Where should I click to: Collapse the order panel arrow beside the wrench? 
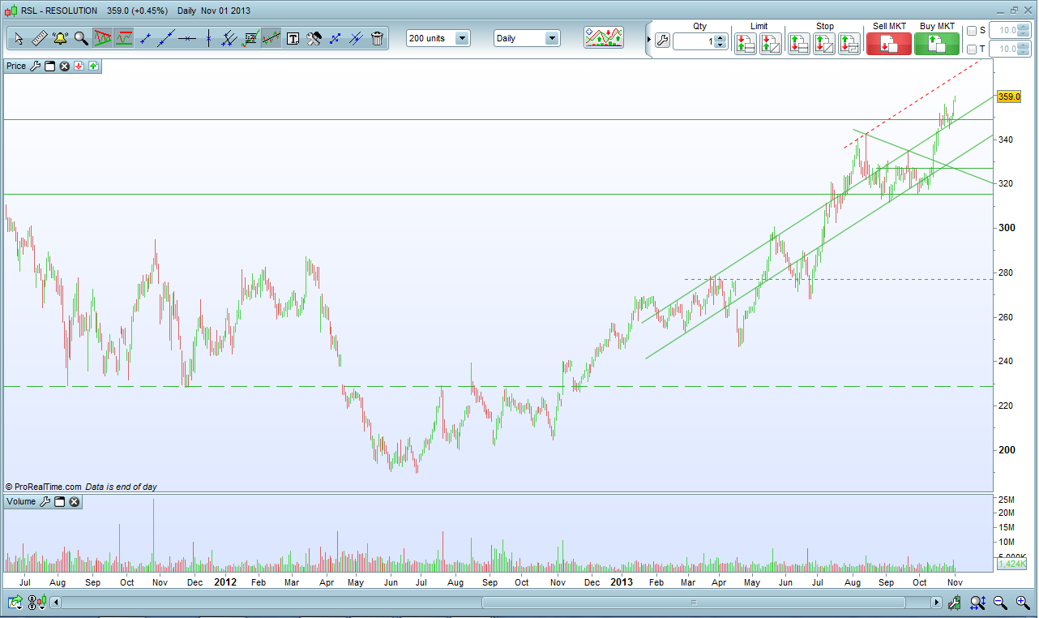point(648,40)
